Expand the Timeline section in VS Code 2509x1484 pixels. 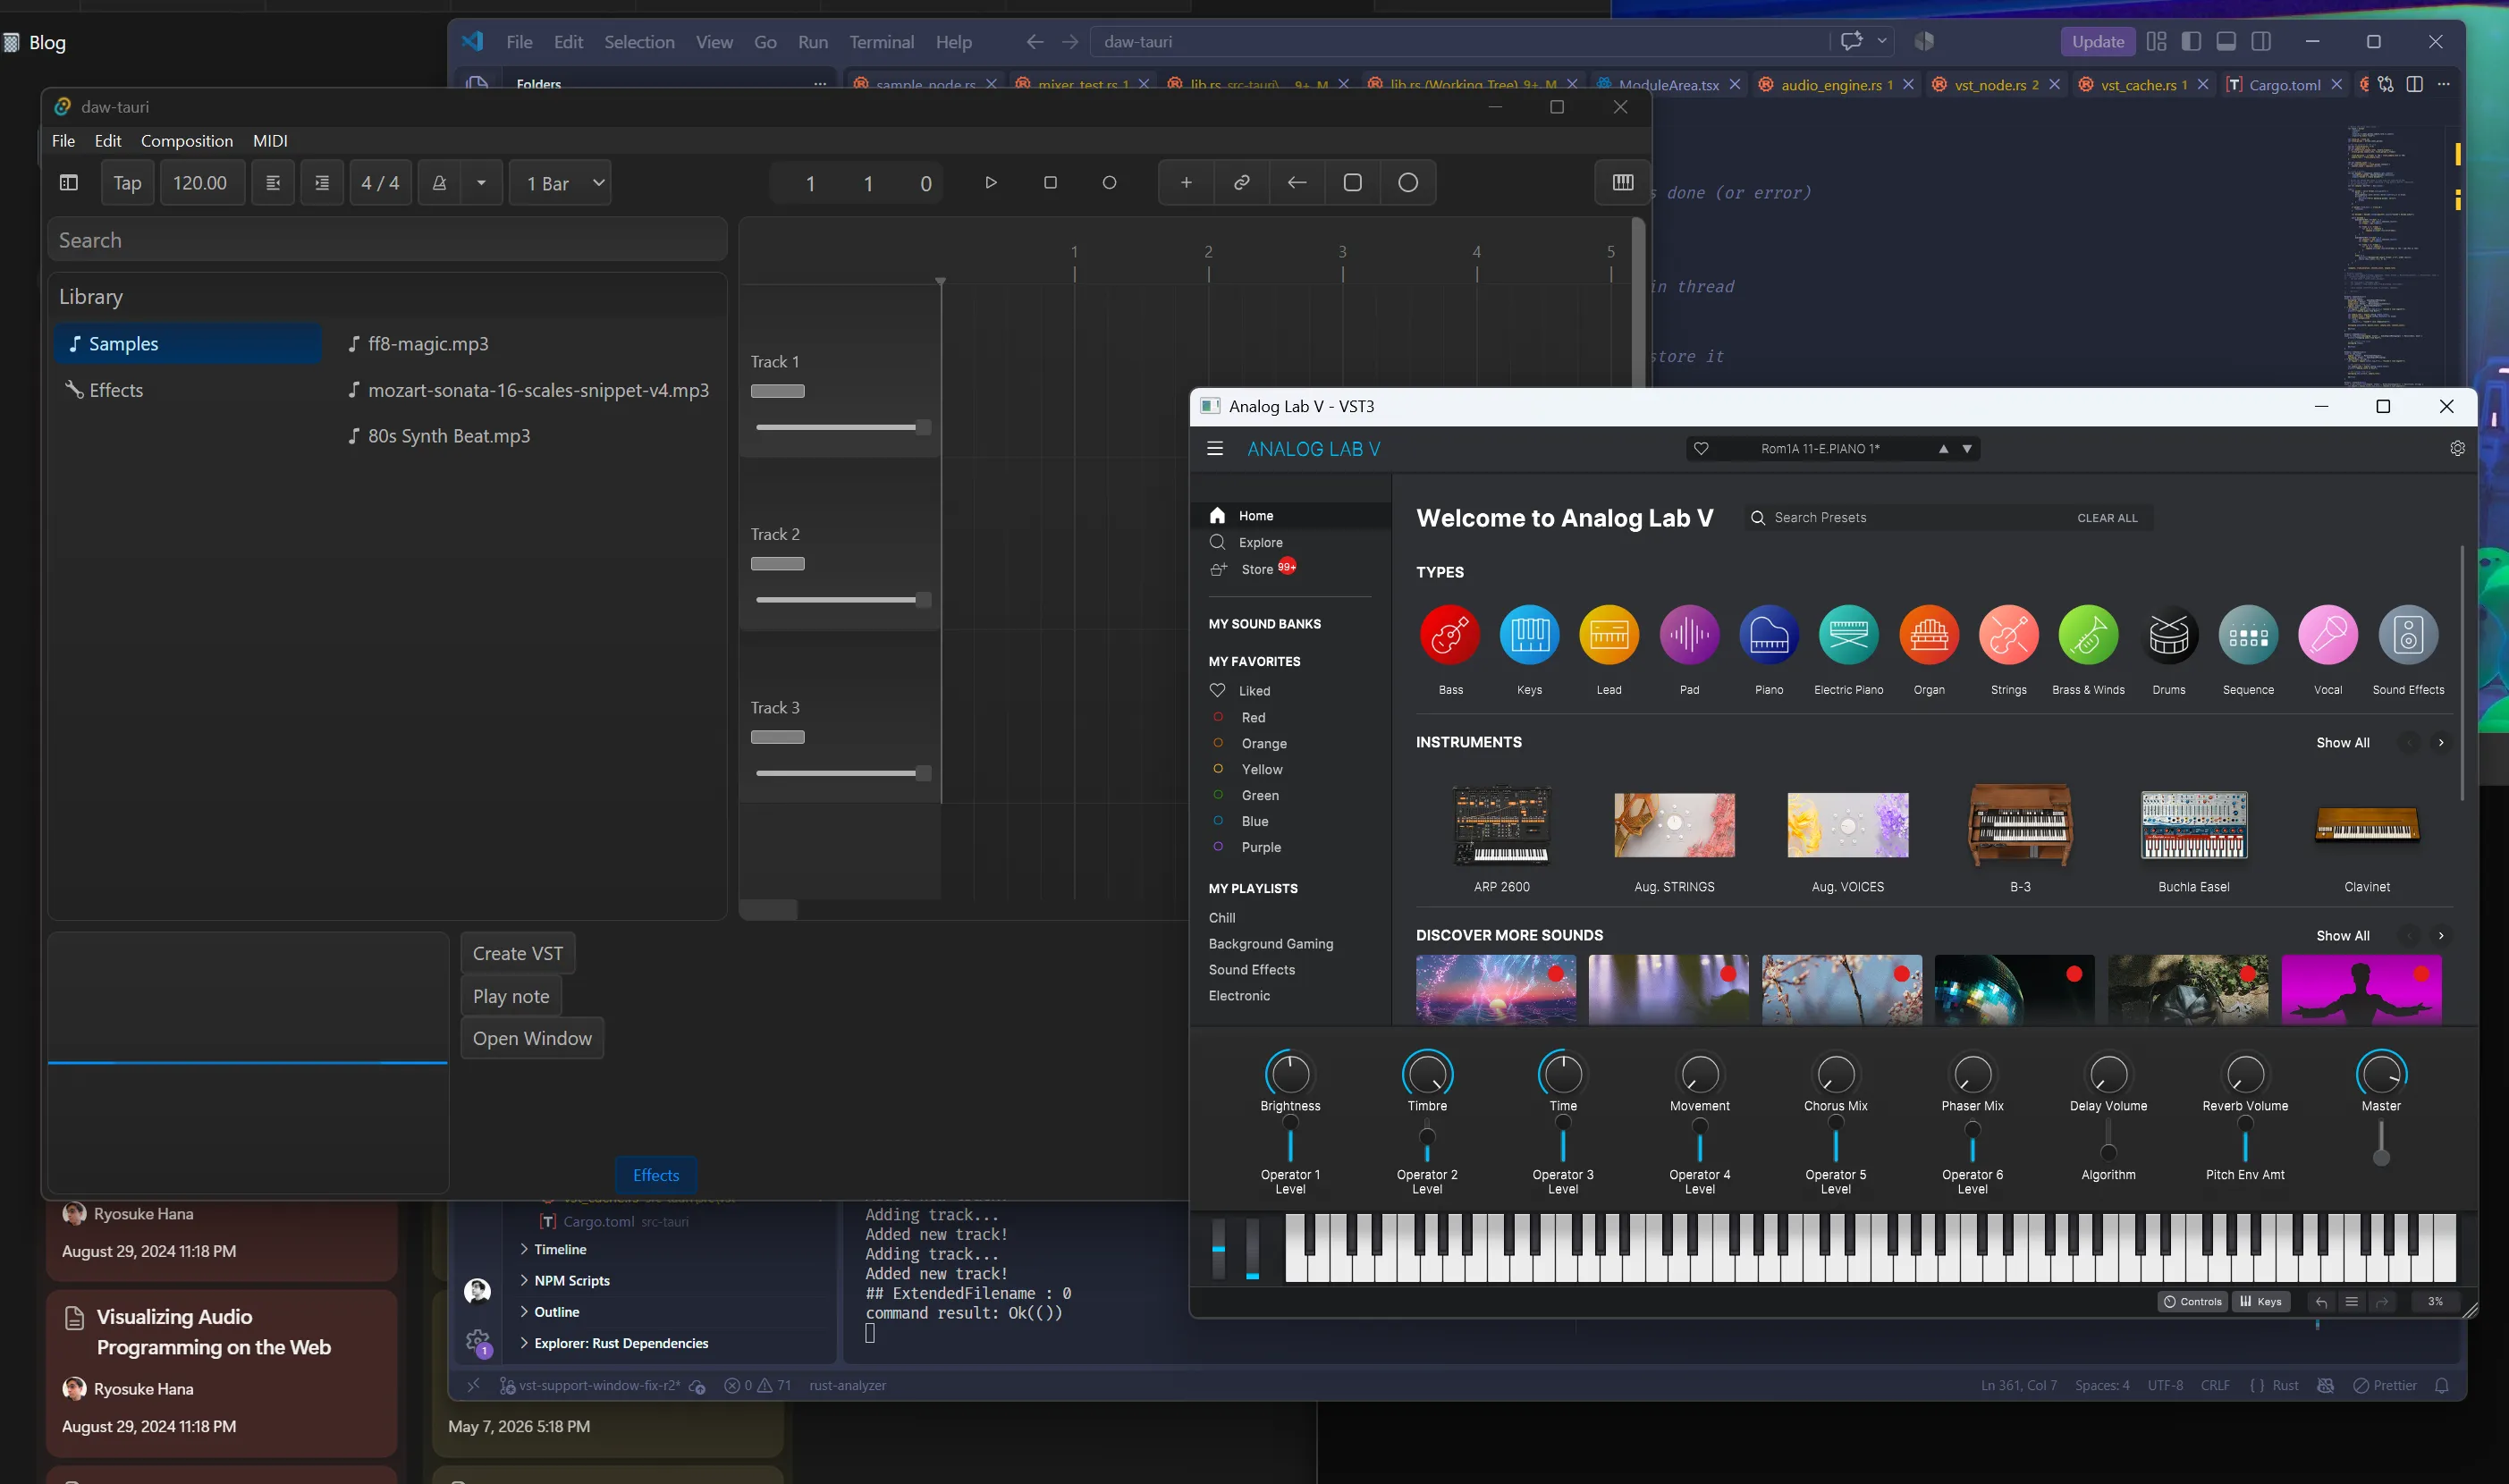coord(560,1249)
